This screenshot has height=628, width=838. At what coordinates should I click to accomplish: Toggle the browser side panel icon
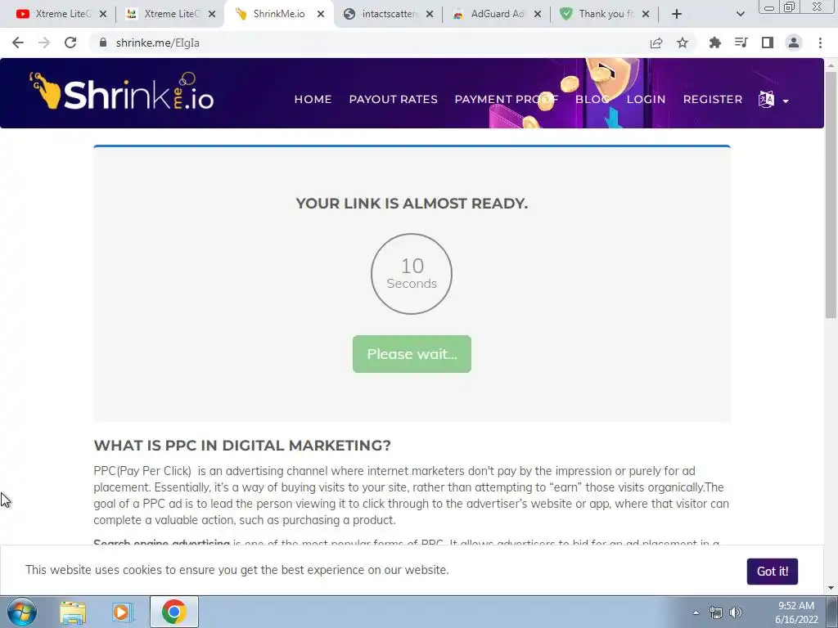pyautogui.click(x=768, y=43)
